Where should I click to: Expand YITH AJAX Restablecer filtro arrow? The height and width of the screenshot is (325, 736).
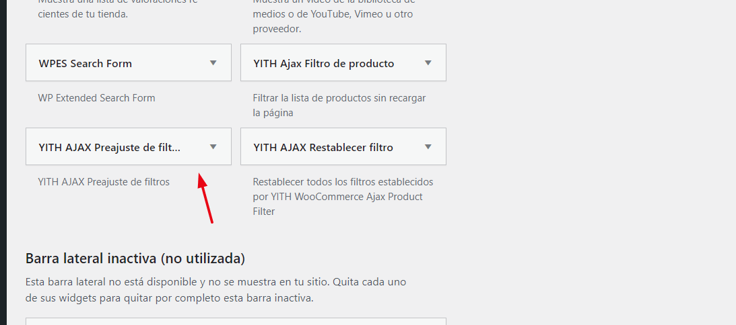coord(428,146)
